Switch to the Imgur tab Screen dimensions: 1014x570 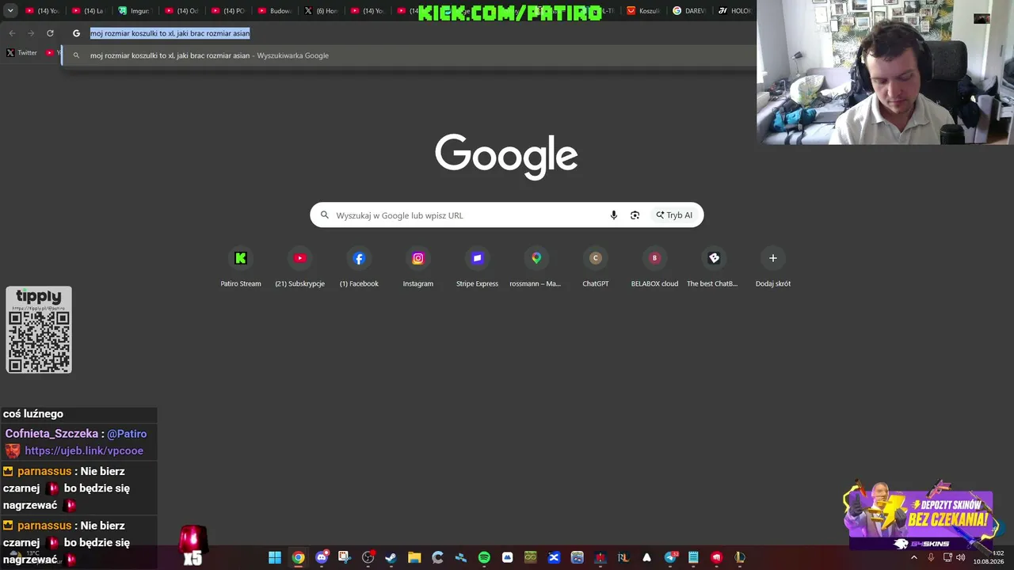(x=135, y=11)
